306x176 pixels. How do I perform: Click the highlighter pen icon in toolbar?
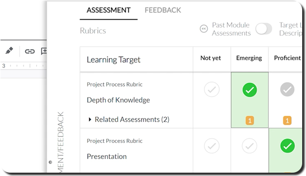(9, 51)
